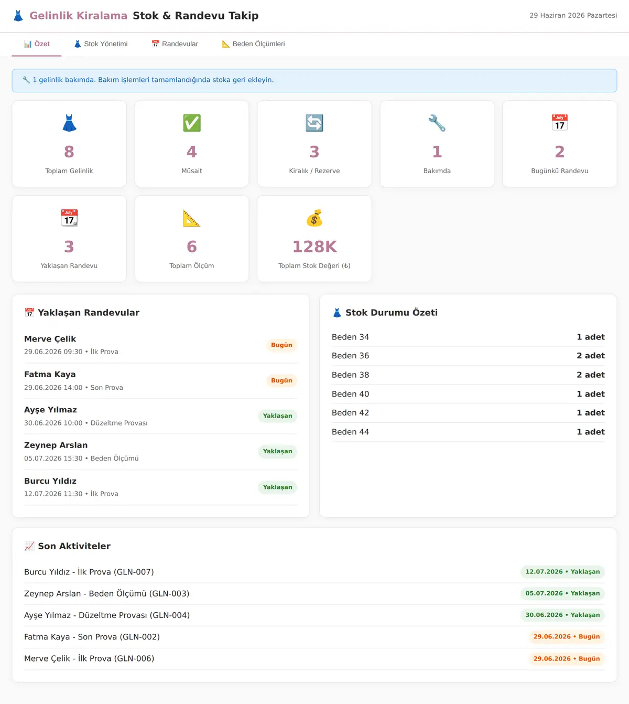629x704 pixels.
Task: Click the calendar icon beside the Yaklaşan Randevular heading
Action: 29,313
